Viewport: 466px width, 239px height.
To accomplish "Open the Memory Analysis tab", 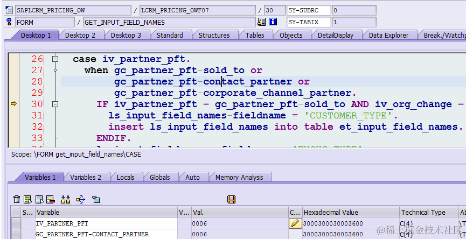I will [239, 177].
